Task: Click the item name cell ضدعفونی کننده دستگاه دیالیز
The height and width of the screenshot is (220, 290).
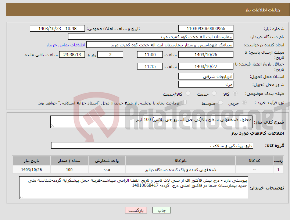Action: click(x=180, y=170)
